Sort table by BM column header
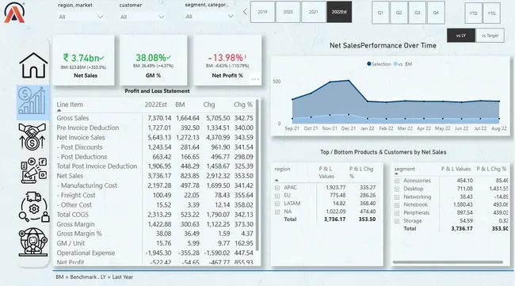515x286 pixels. point(180,105)
